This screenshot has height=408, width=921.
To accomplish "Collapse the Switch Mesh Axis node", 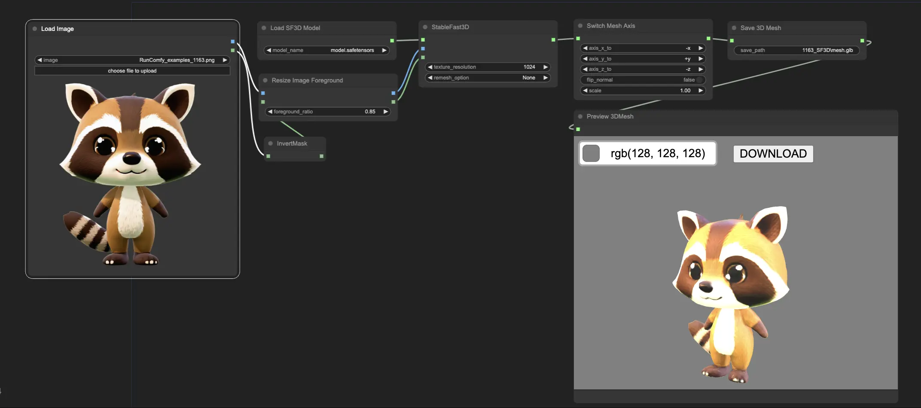I will click(x=580, y=26).
